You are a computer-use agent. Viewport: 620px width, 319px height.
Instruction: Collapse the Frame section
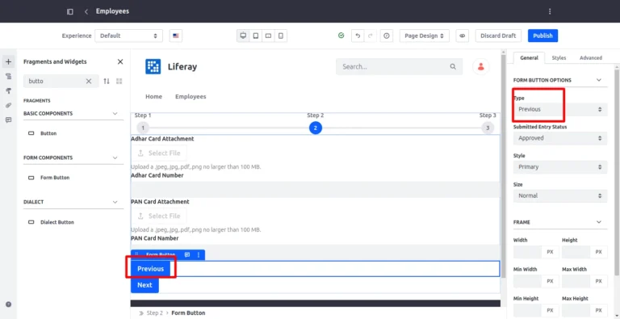pyautogui.click(x=599, y=222)
